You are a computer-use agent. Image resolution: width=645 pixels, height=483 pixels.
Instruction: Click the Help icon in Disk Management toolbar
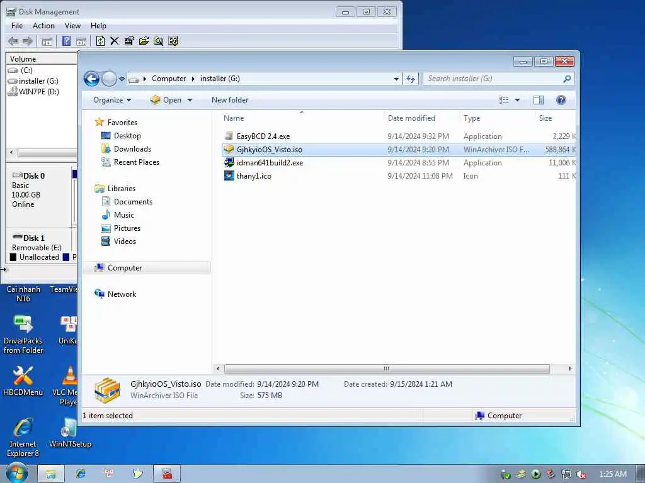tap(66, 41)
